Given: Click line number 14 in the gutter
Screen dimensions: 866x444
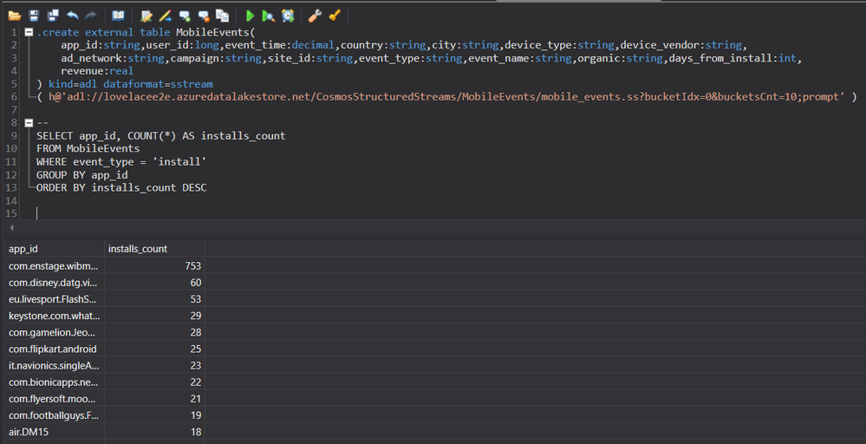Looking at the screenshot, I should (11, 200).
